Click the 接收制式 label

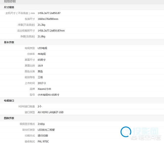[30, 141]
